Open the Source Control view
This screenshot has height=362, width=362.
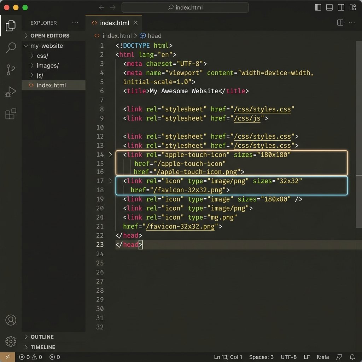click(x=11, y=70)
